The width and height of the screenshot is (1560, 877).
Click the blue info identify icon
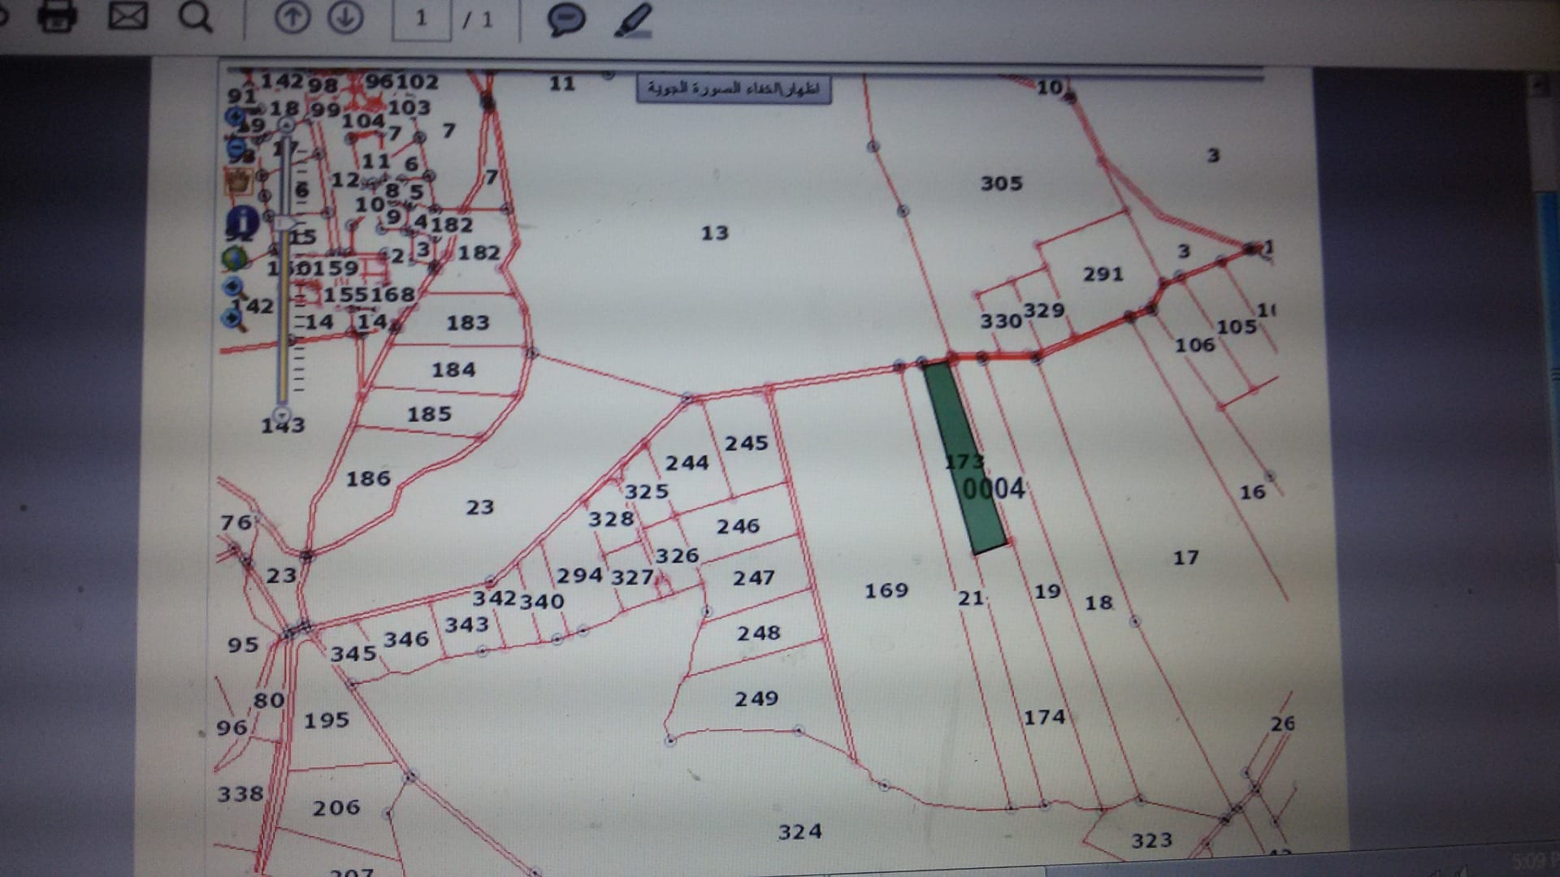tap(242, 222)
